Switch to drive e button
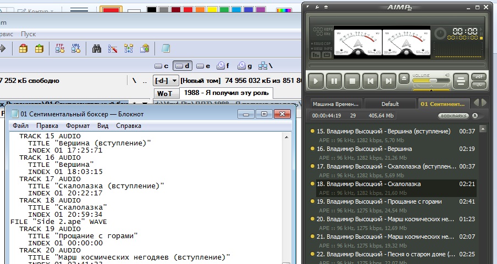This screenshot has width=497, height=264. click(203, 66)
